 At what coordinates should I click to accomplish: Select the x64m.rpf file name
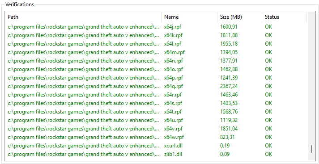point(174,52)
